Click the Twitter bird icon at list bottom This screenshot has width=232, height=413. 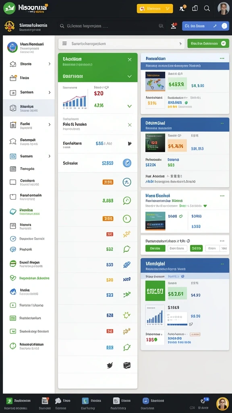pyautogui.click(x=110, y=365)
